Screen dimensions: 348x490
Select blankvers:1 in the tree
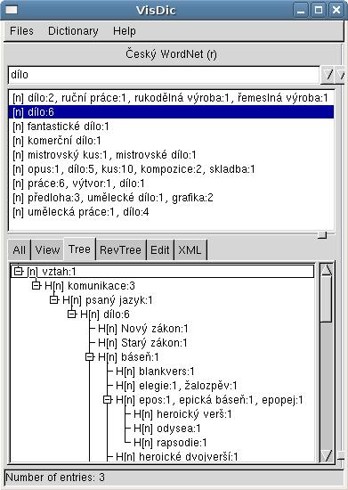[x=155, y=372]
